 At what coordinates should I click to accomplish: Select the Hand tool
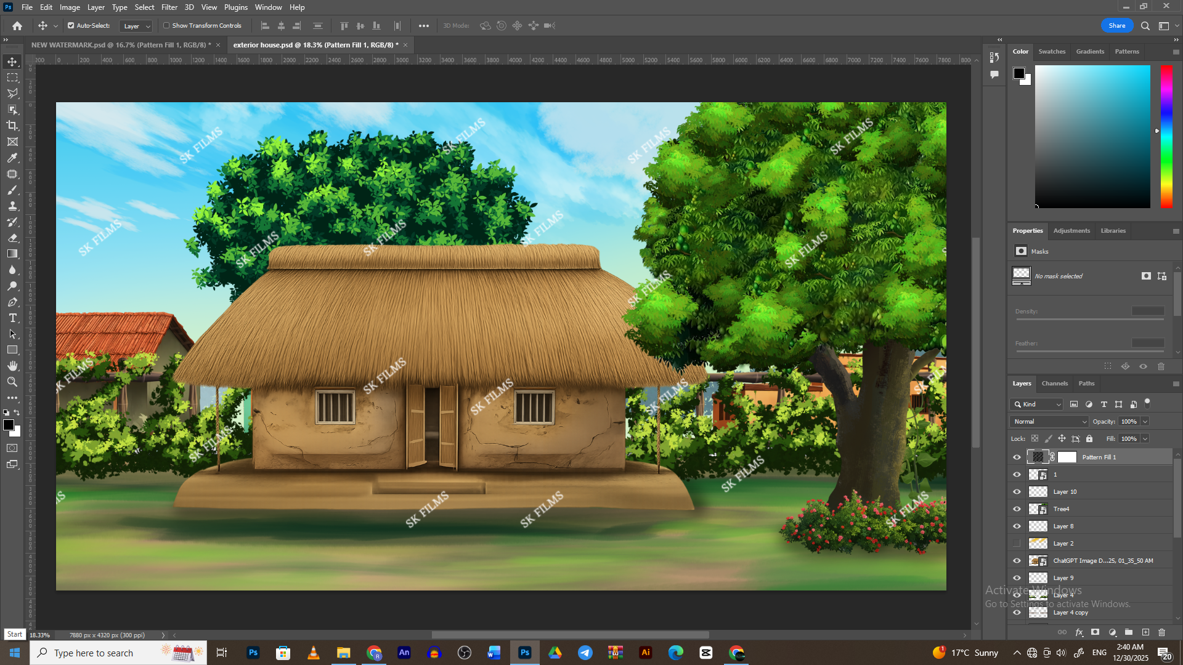click(12, 366)
